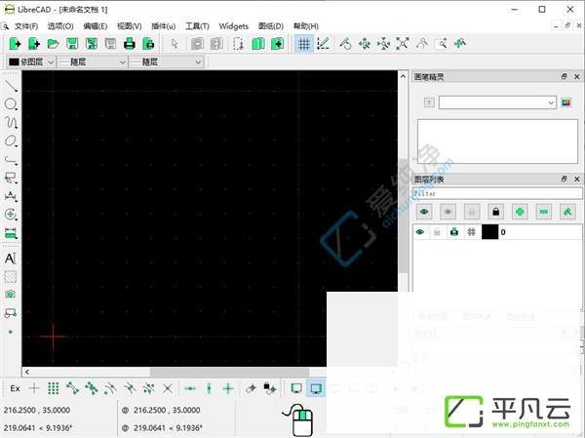The image size is (585, 438).
Task: Toggle visibility of layer 0
Action: 419,232
